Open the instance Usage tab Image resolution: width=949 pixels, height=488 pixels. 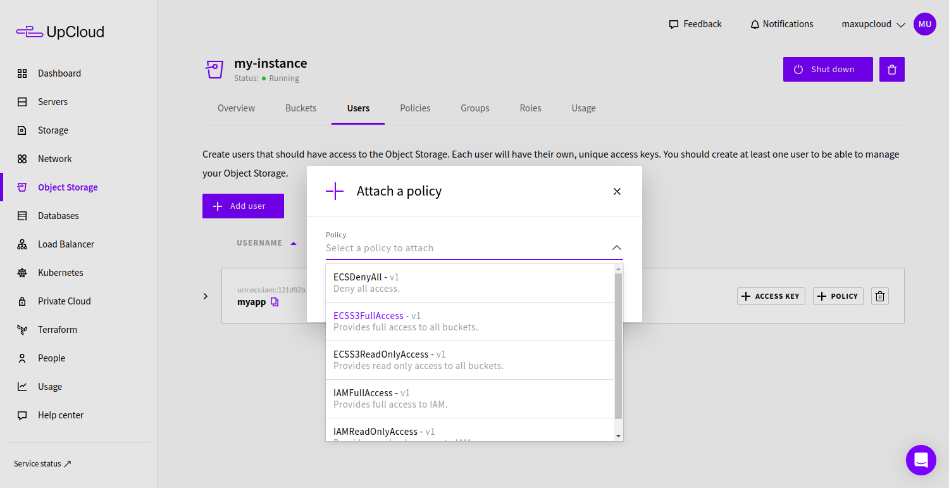click(583, 108)
